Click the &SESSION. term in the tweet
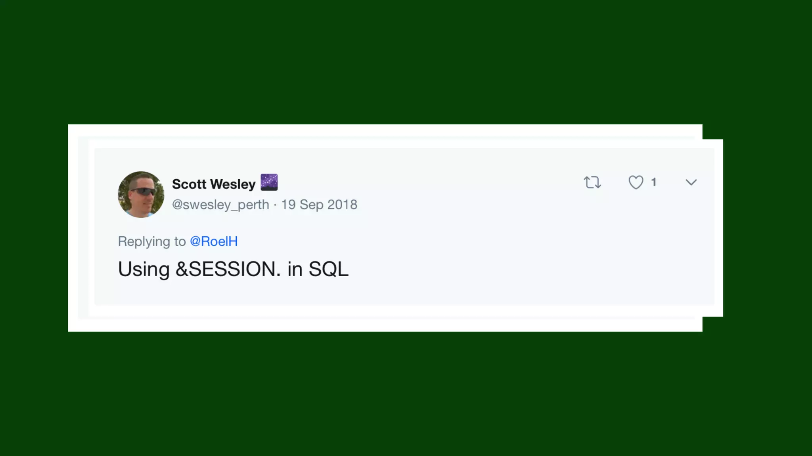The width and height of the screenshot is (812, 456). 228,269
